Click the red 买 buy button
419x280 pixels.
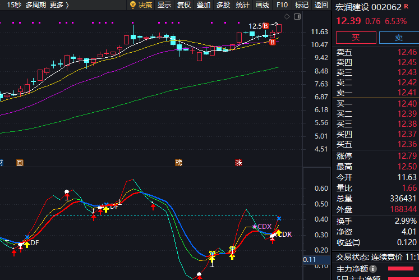[x=356, y=38]
